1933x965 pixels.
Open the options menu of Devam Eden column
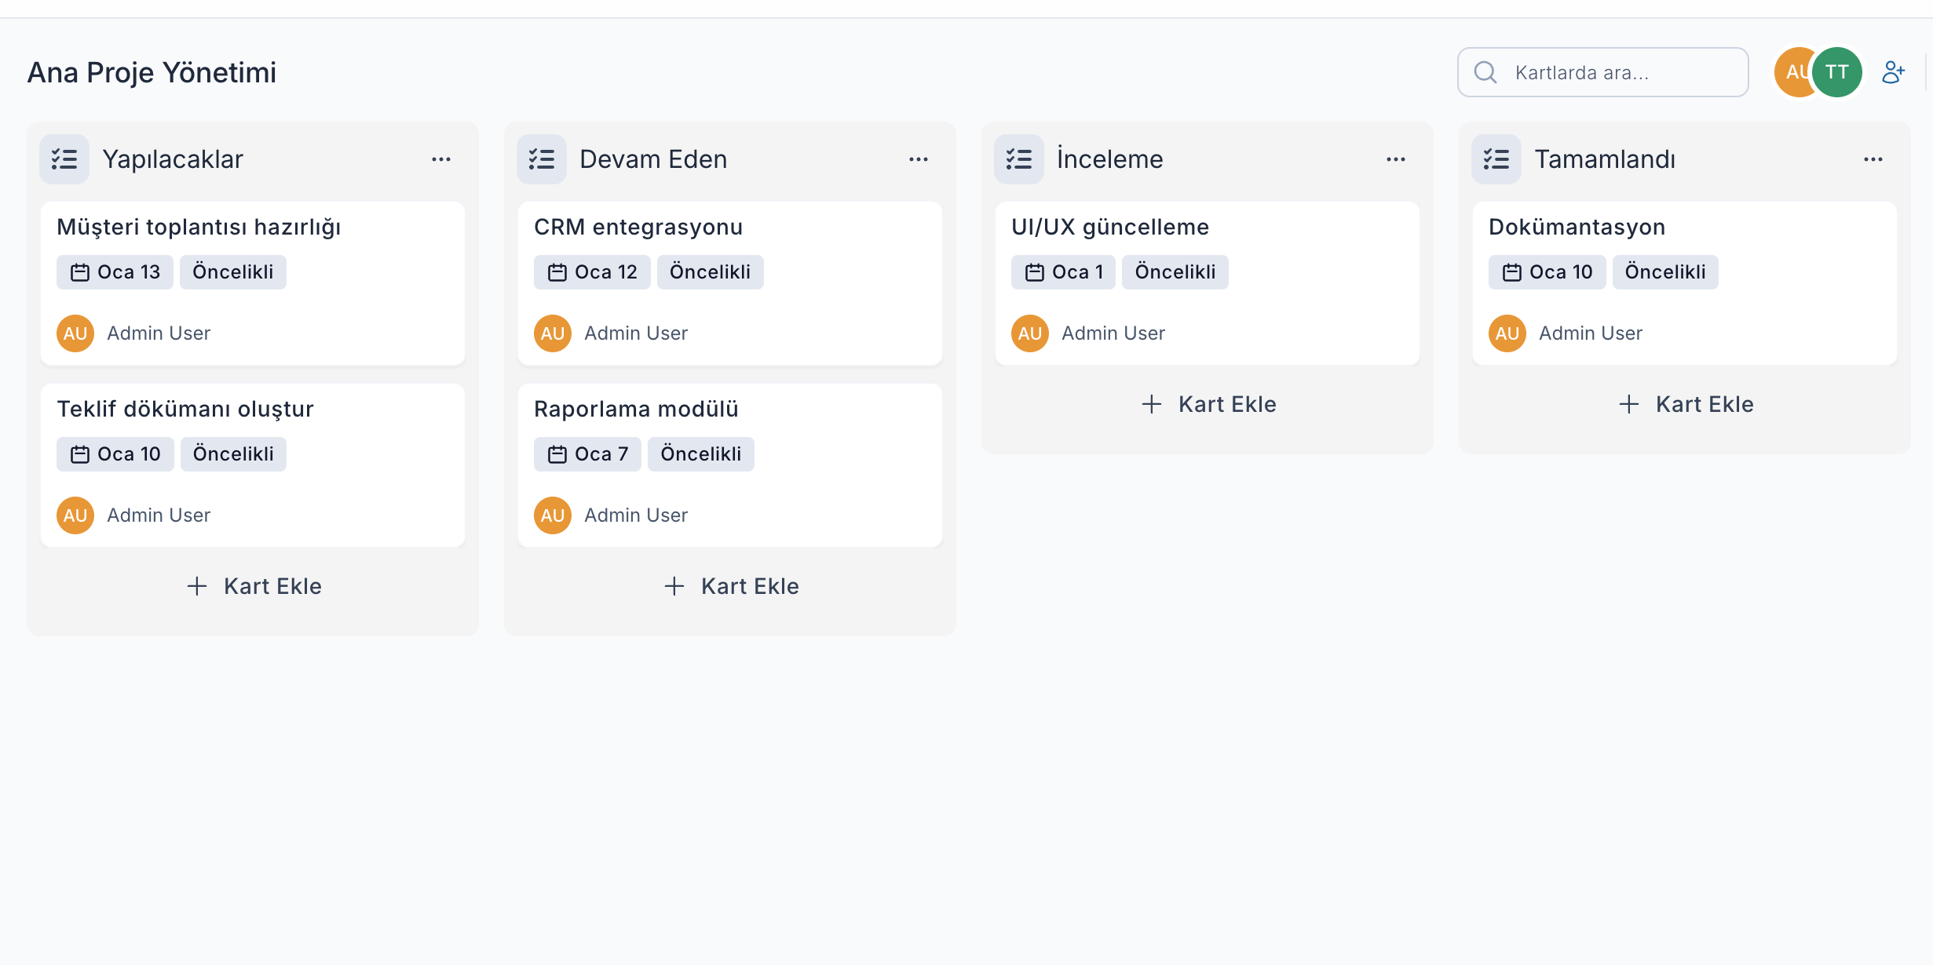[919, 159]
